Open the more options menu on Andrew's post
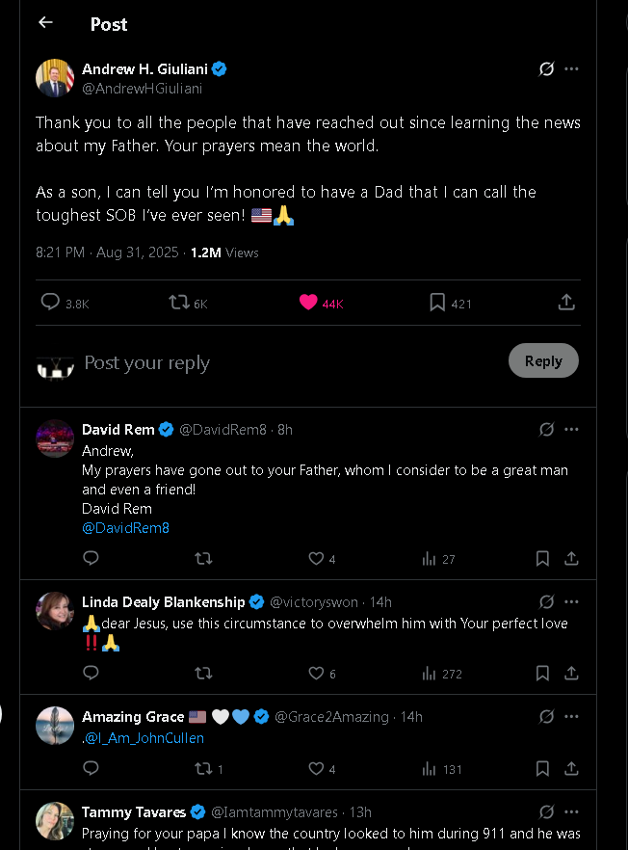The height and width of the screenshot is (850, 628). [x=572, y=69]
